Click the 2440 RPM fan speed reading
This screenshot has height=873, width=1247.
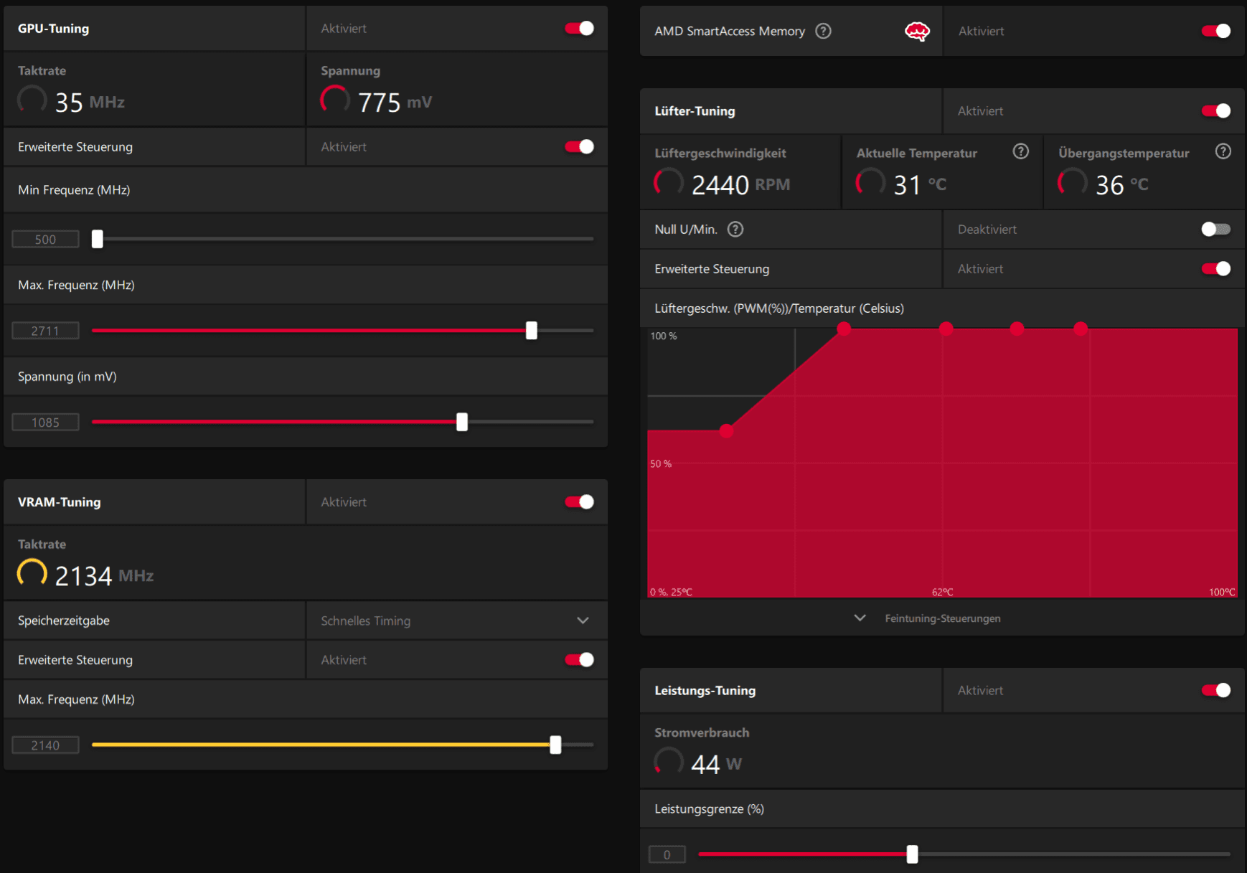tap(740, 185)
